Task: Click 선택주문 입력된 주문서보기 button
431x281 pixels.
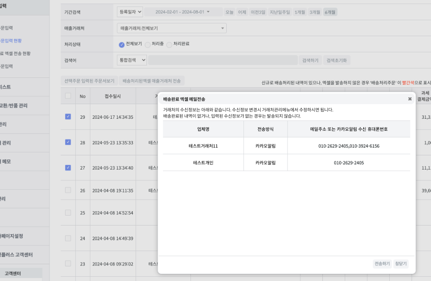Action: [89, 80]
